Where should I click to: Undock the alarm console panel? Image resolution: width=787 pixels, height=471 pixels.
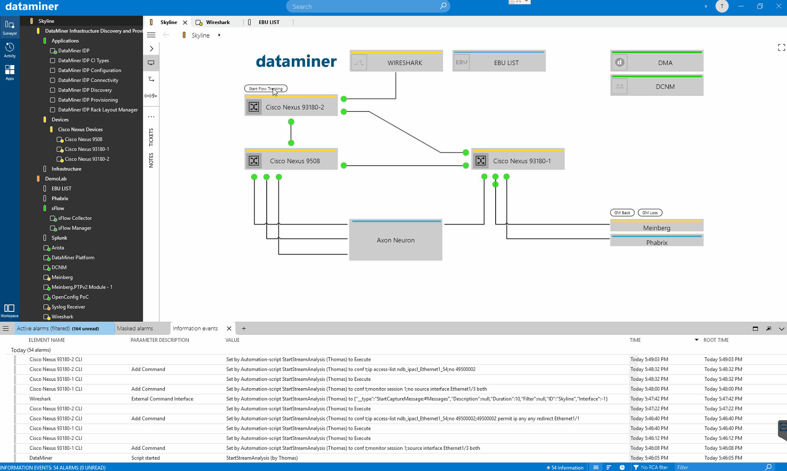tap(768, 329)
